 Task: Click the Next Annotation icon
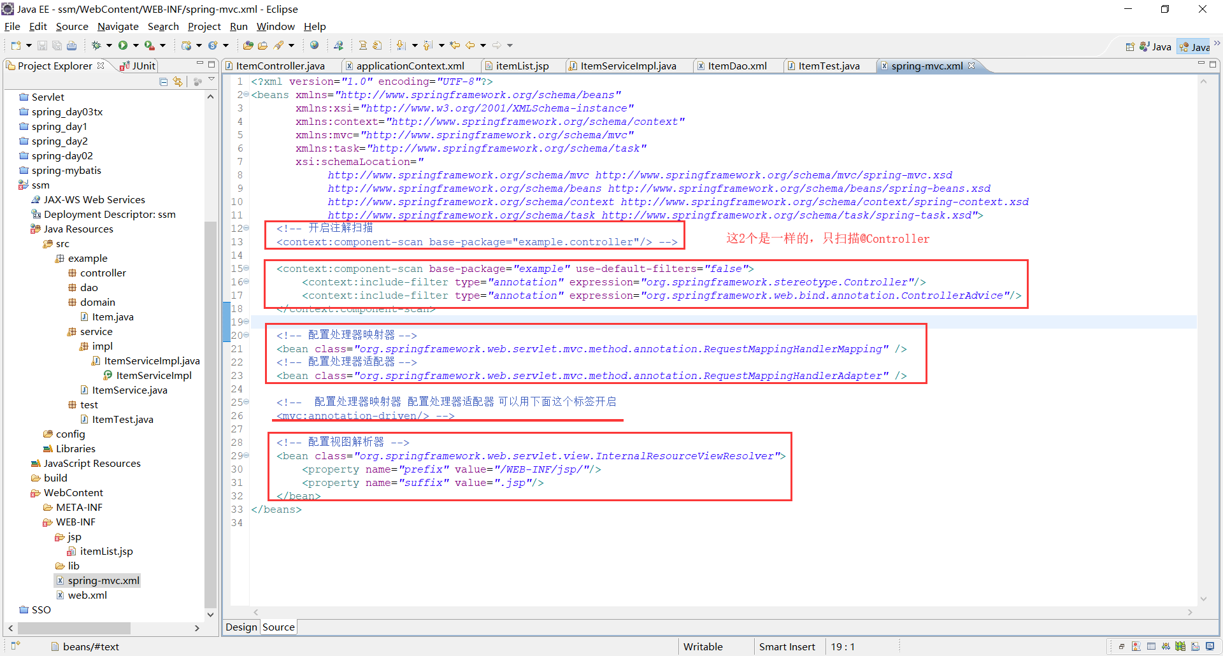[x=401, y=45]
